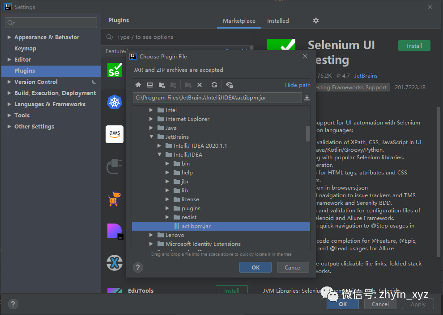This screenshot has width=443, height=315.
Task: Open Other Settings section
Action: coord(34,127)
